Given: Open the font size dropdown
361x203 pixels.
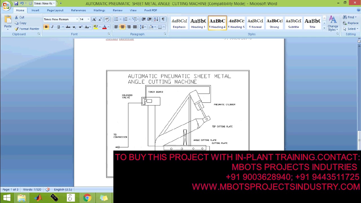Looking at the screenshot, I should 88,19.
